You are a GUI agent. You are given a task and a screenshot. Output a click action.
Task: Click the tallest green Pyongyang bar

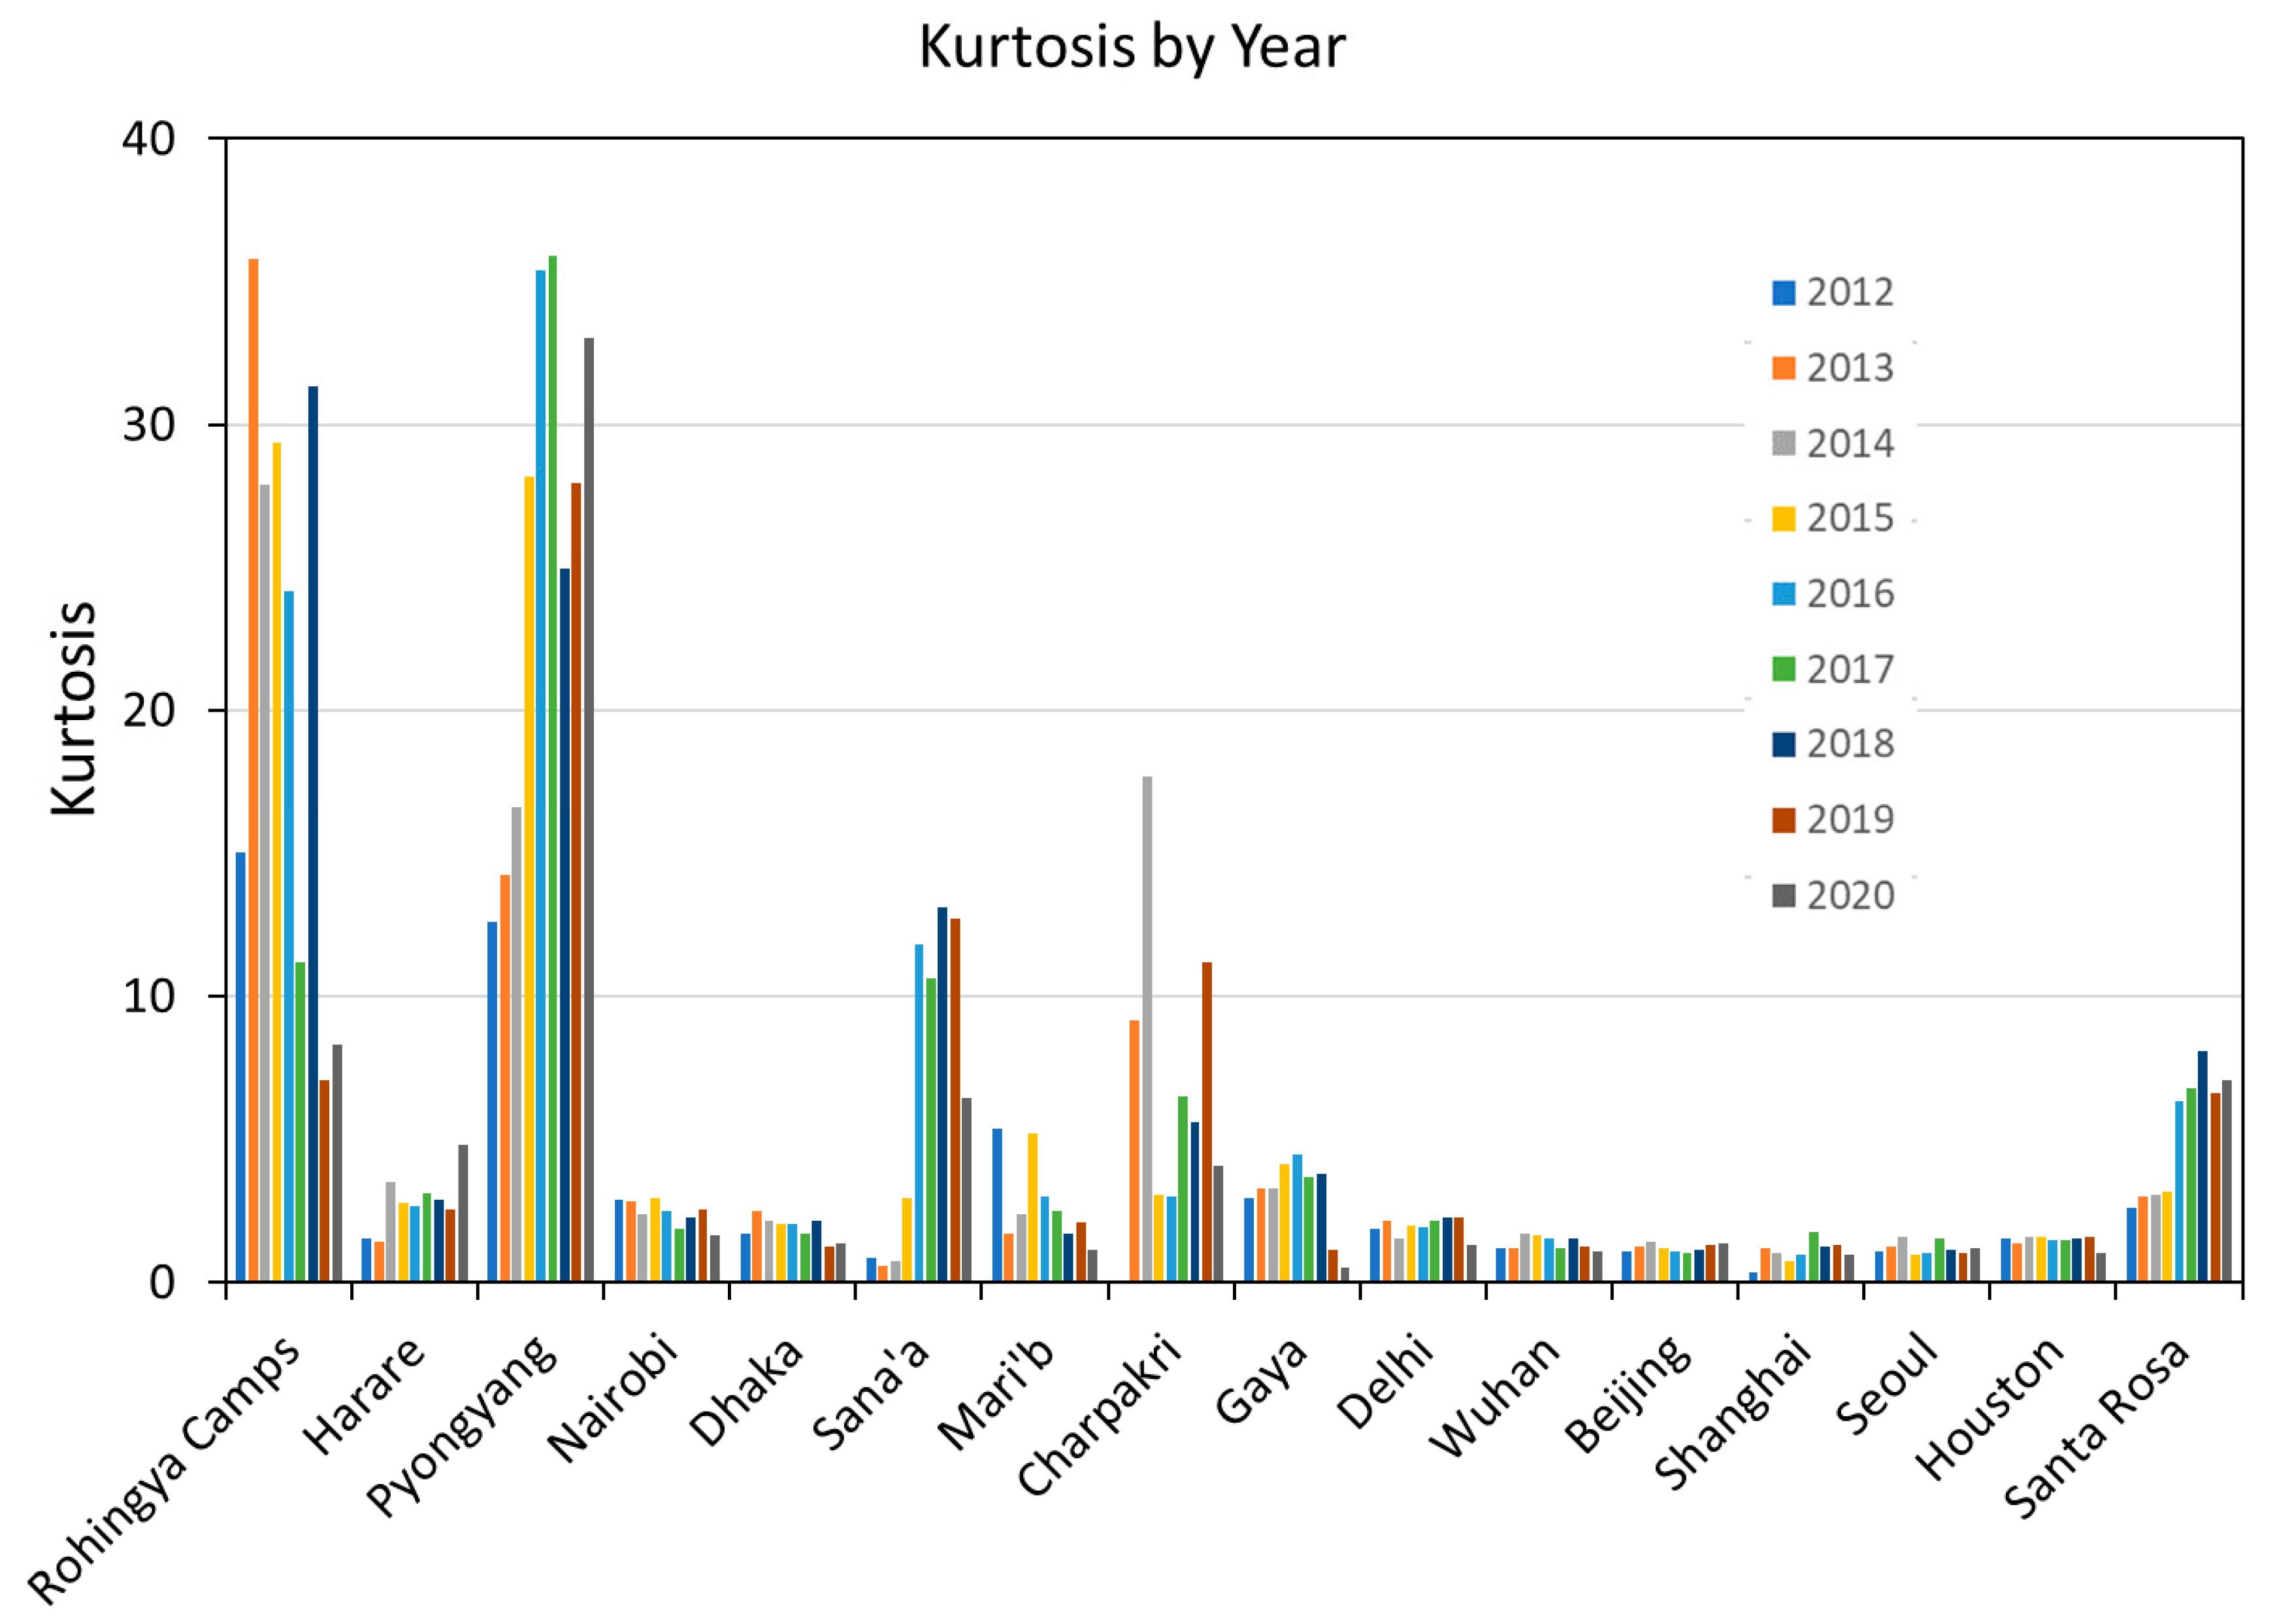[553, 768]
